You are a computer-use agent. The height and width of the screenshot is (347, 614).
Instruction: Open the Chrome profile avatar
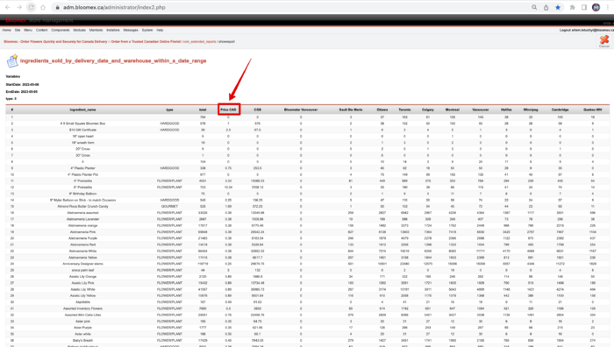tap(596, 7)
